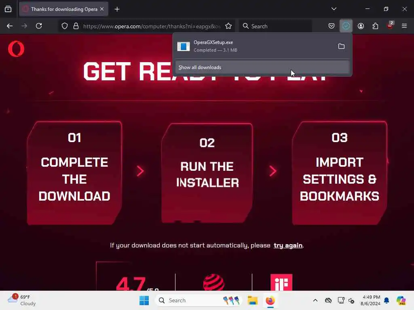Screen dimensions: 414x310
Task: Open the cloud sync tray icon
Action: tap(328, 300)
